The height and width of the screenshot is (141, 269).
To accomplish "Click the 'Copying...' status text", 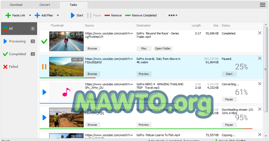I will [x=228, y=135].
